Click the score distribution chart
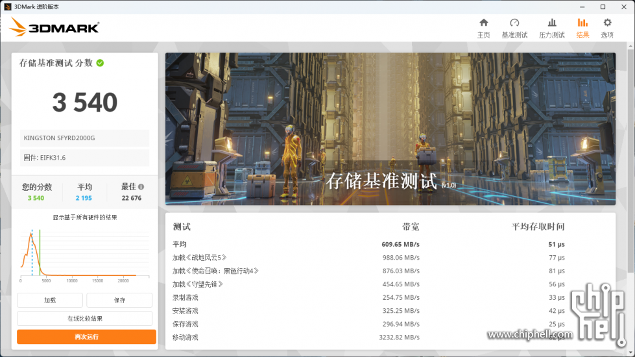 click(84, 255)
